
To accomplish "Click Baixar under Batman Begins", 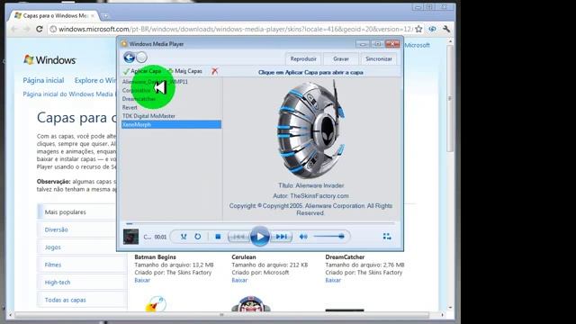I will click(142, 280).
